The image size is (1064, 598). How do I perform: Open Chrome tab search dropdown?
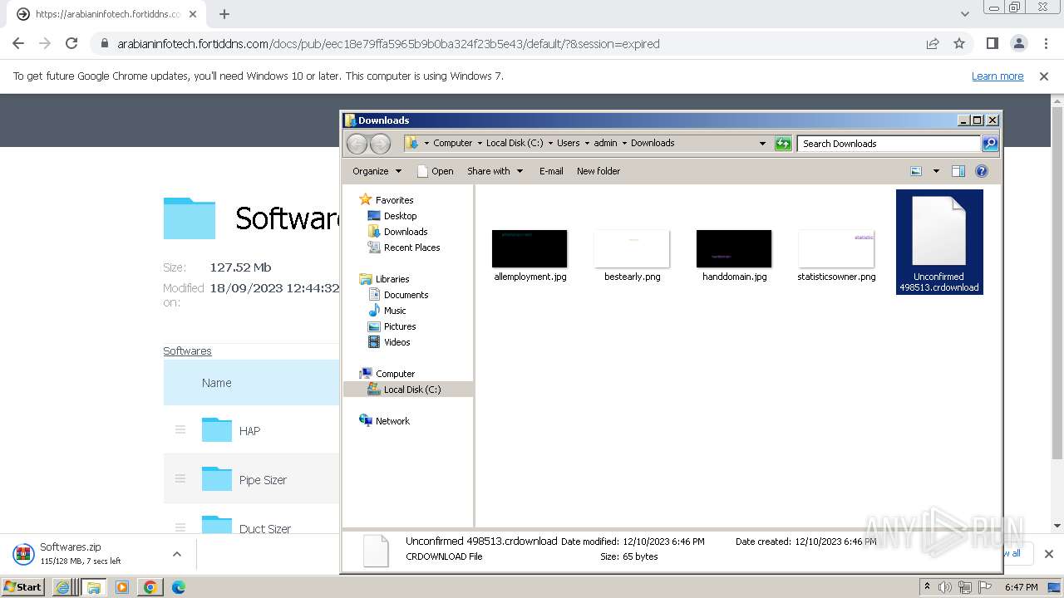click(x=964, y=14)
